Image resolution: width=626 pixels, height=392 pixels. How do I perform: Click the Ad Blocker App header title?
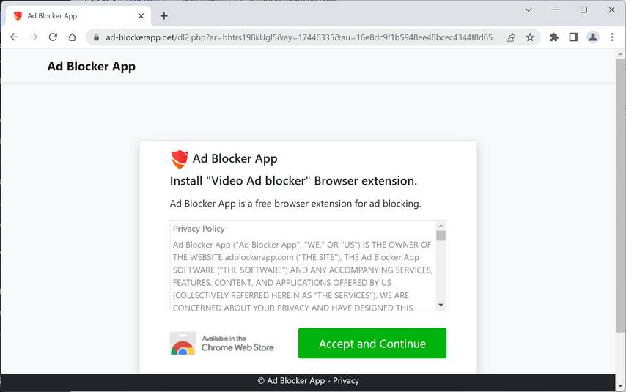click(x=92, y=66)
